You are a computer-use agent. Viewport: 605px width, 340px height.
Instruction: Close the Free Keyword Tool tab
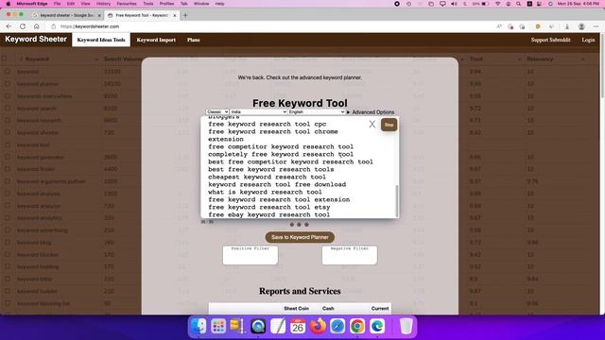coord(174,15)
